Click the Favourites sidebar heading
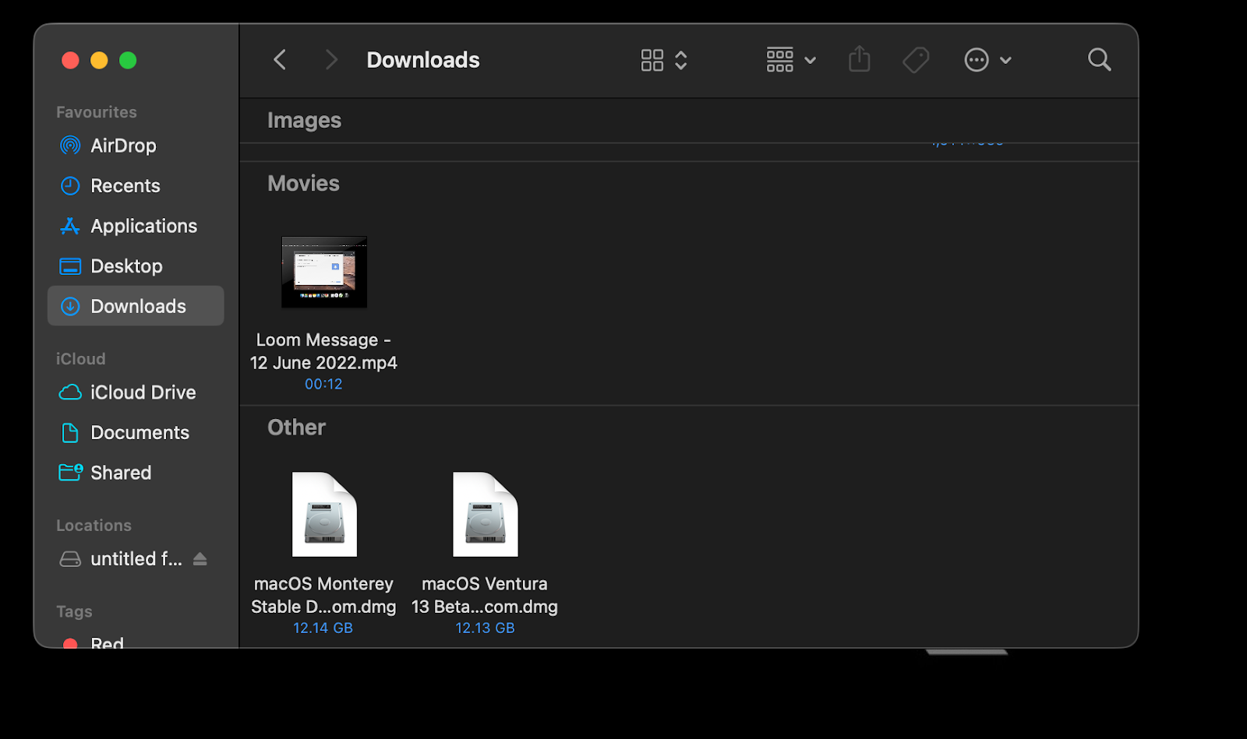The width and height of the screenshot is (1247, 739). point(97,112)
